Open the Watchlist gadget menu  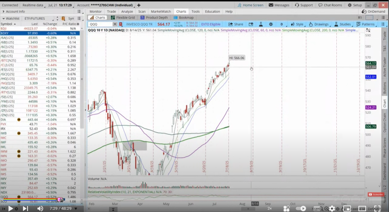point(79,18)
